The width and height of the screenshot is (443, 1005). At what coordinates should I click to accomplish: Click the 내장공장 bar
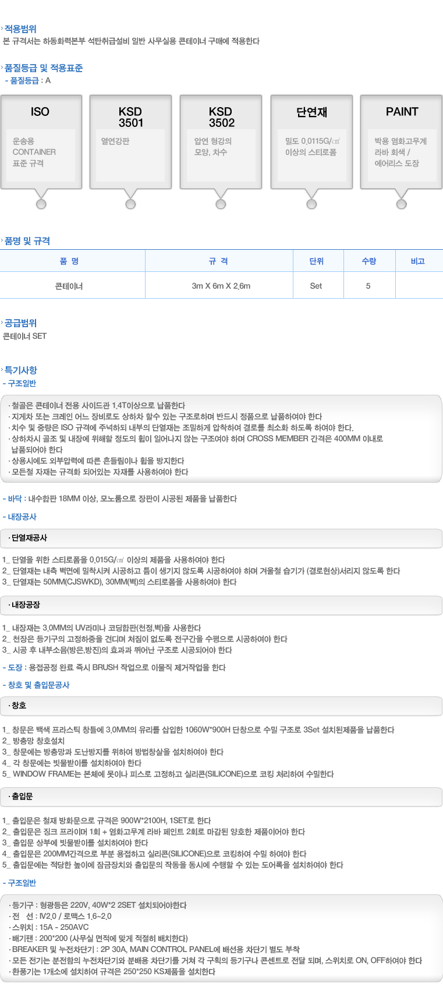click(x=221, y=606)
